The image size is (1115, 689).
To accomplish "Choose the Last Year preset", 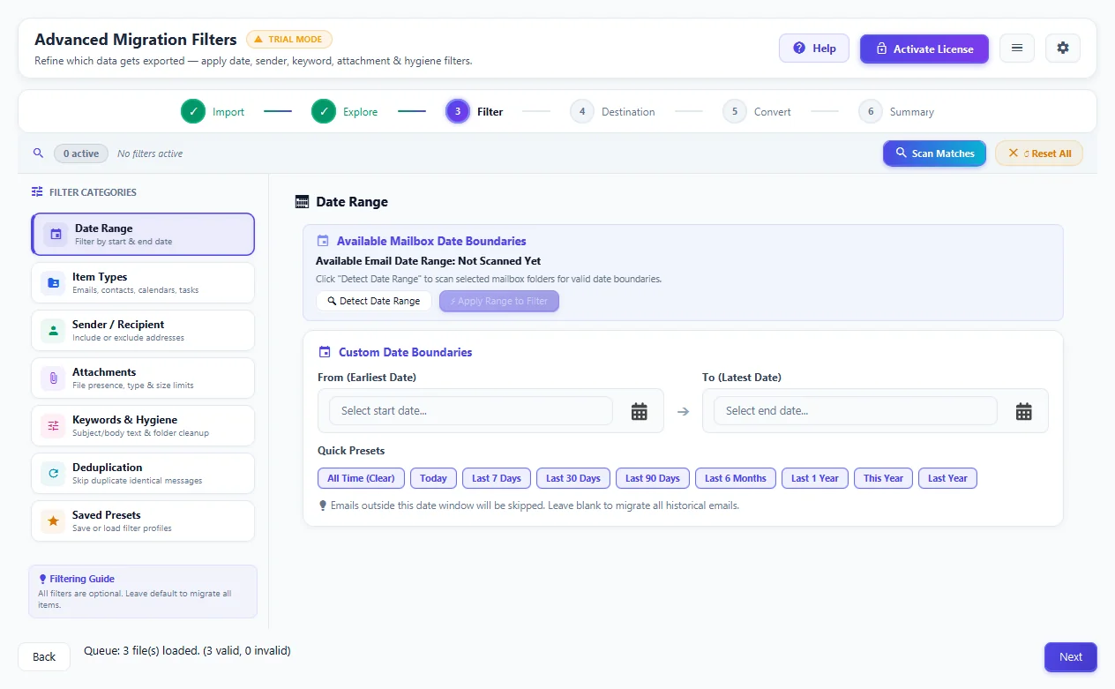I will tap(947, 478).
